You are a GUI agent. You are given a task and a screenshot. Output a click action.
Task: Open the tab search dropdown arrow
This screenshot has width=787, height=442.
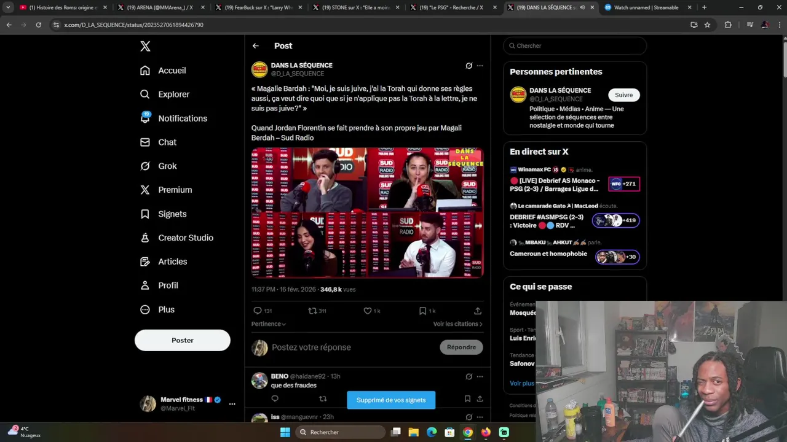pos(8,7)
